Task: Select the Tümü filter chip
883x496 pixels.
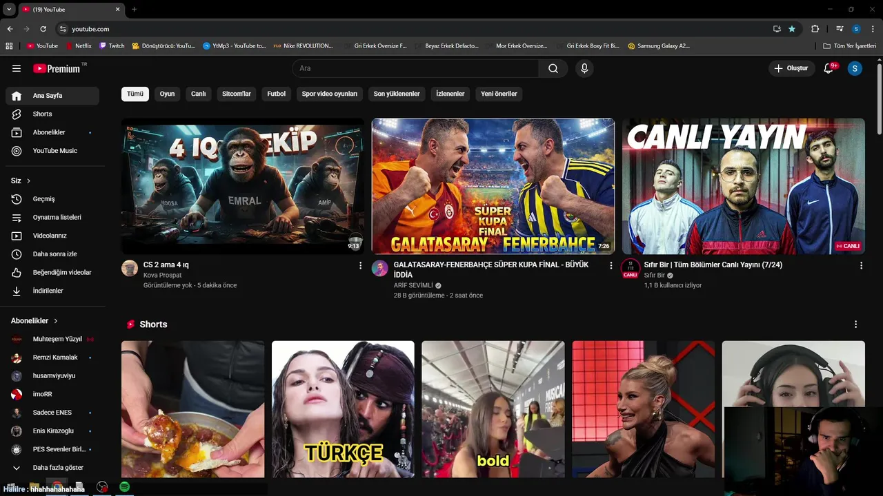Action: [135, 94]
